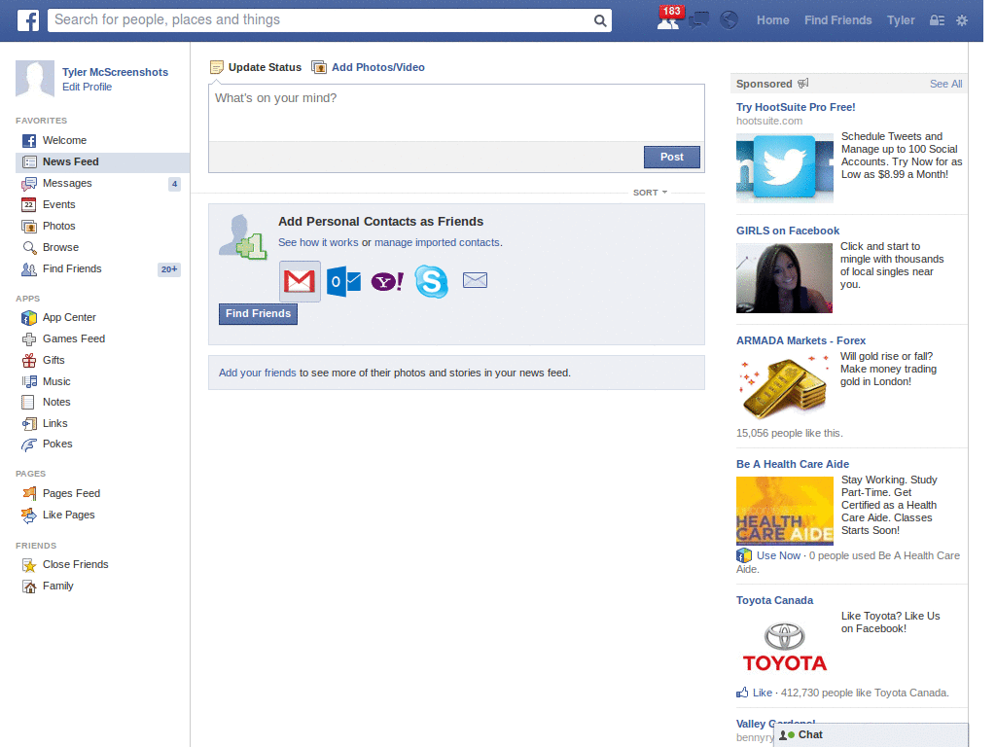The image size is (996, 747).
Task: Click the other email envelope icon
Action: click(x=475, y=280)
